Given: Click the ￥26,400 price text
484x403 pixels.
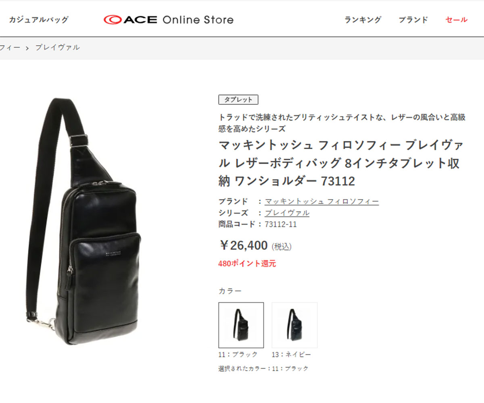Looking at the screenshot, I should click(x=243, y=245).
